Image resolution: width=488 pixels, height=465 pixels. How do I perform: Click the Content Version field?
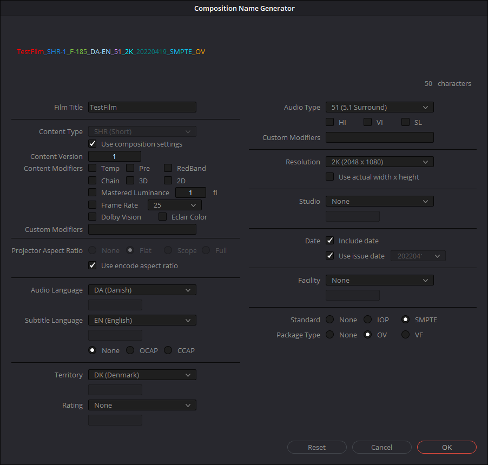pos(115,156)
